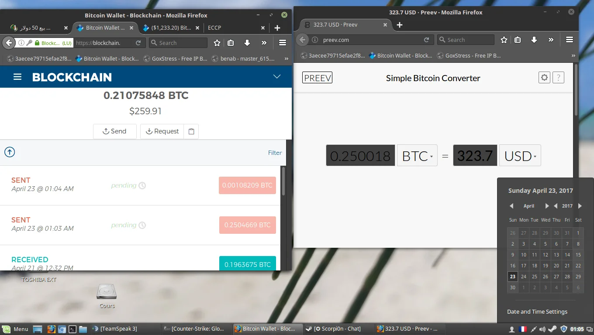The image size is (594, 335).
Task: Click the 0.250018 BTC amount field
Action: click(360, 156)
